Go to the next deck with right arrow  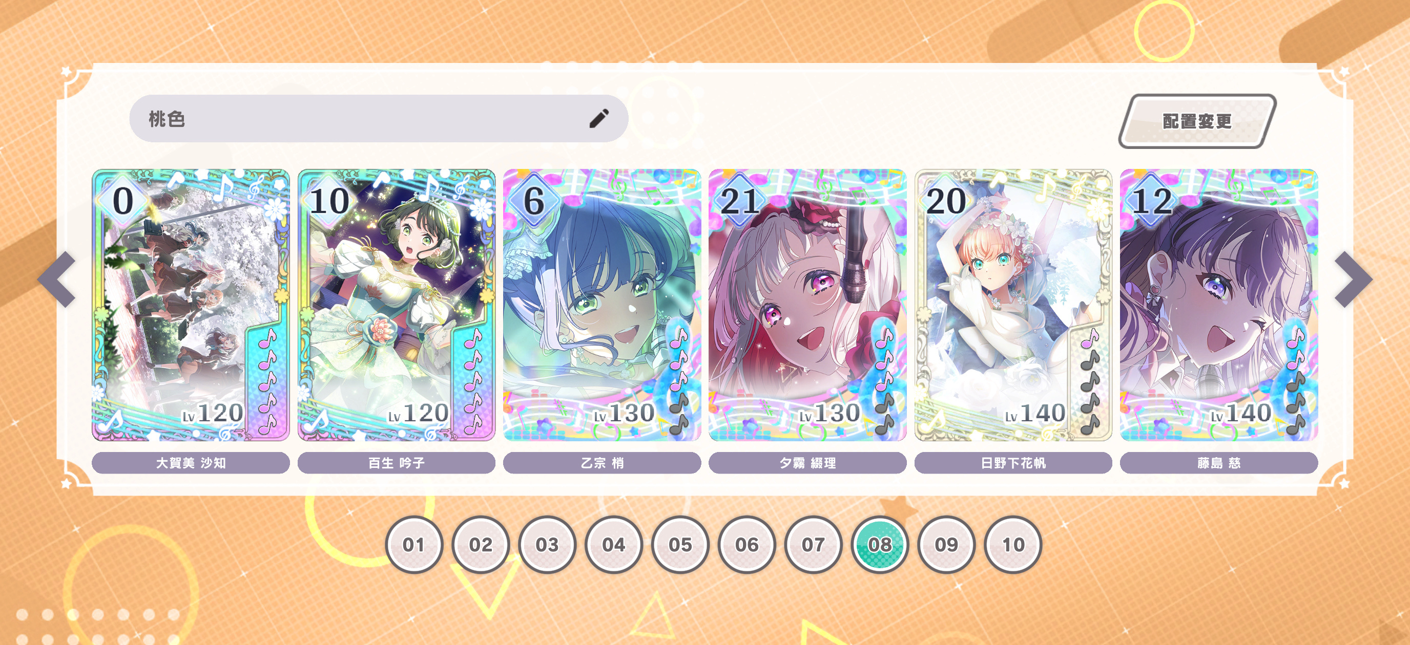point(1353,279)
